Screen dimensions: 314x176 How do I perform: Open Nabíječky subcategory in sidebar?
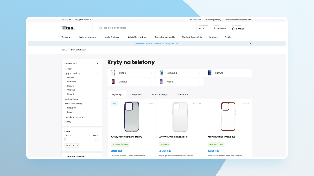(72, 108)
